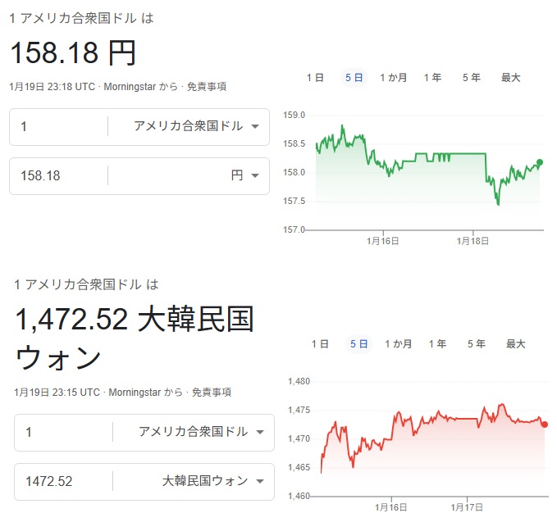The width and height of the screenshot is (557, 513).
Task: Show 5年 range on yen chart
Action: coord(471,78)
